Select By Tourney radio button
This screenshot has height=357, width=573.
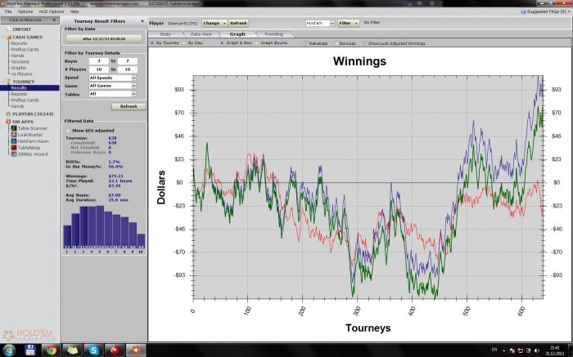click(152, 43)
